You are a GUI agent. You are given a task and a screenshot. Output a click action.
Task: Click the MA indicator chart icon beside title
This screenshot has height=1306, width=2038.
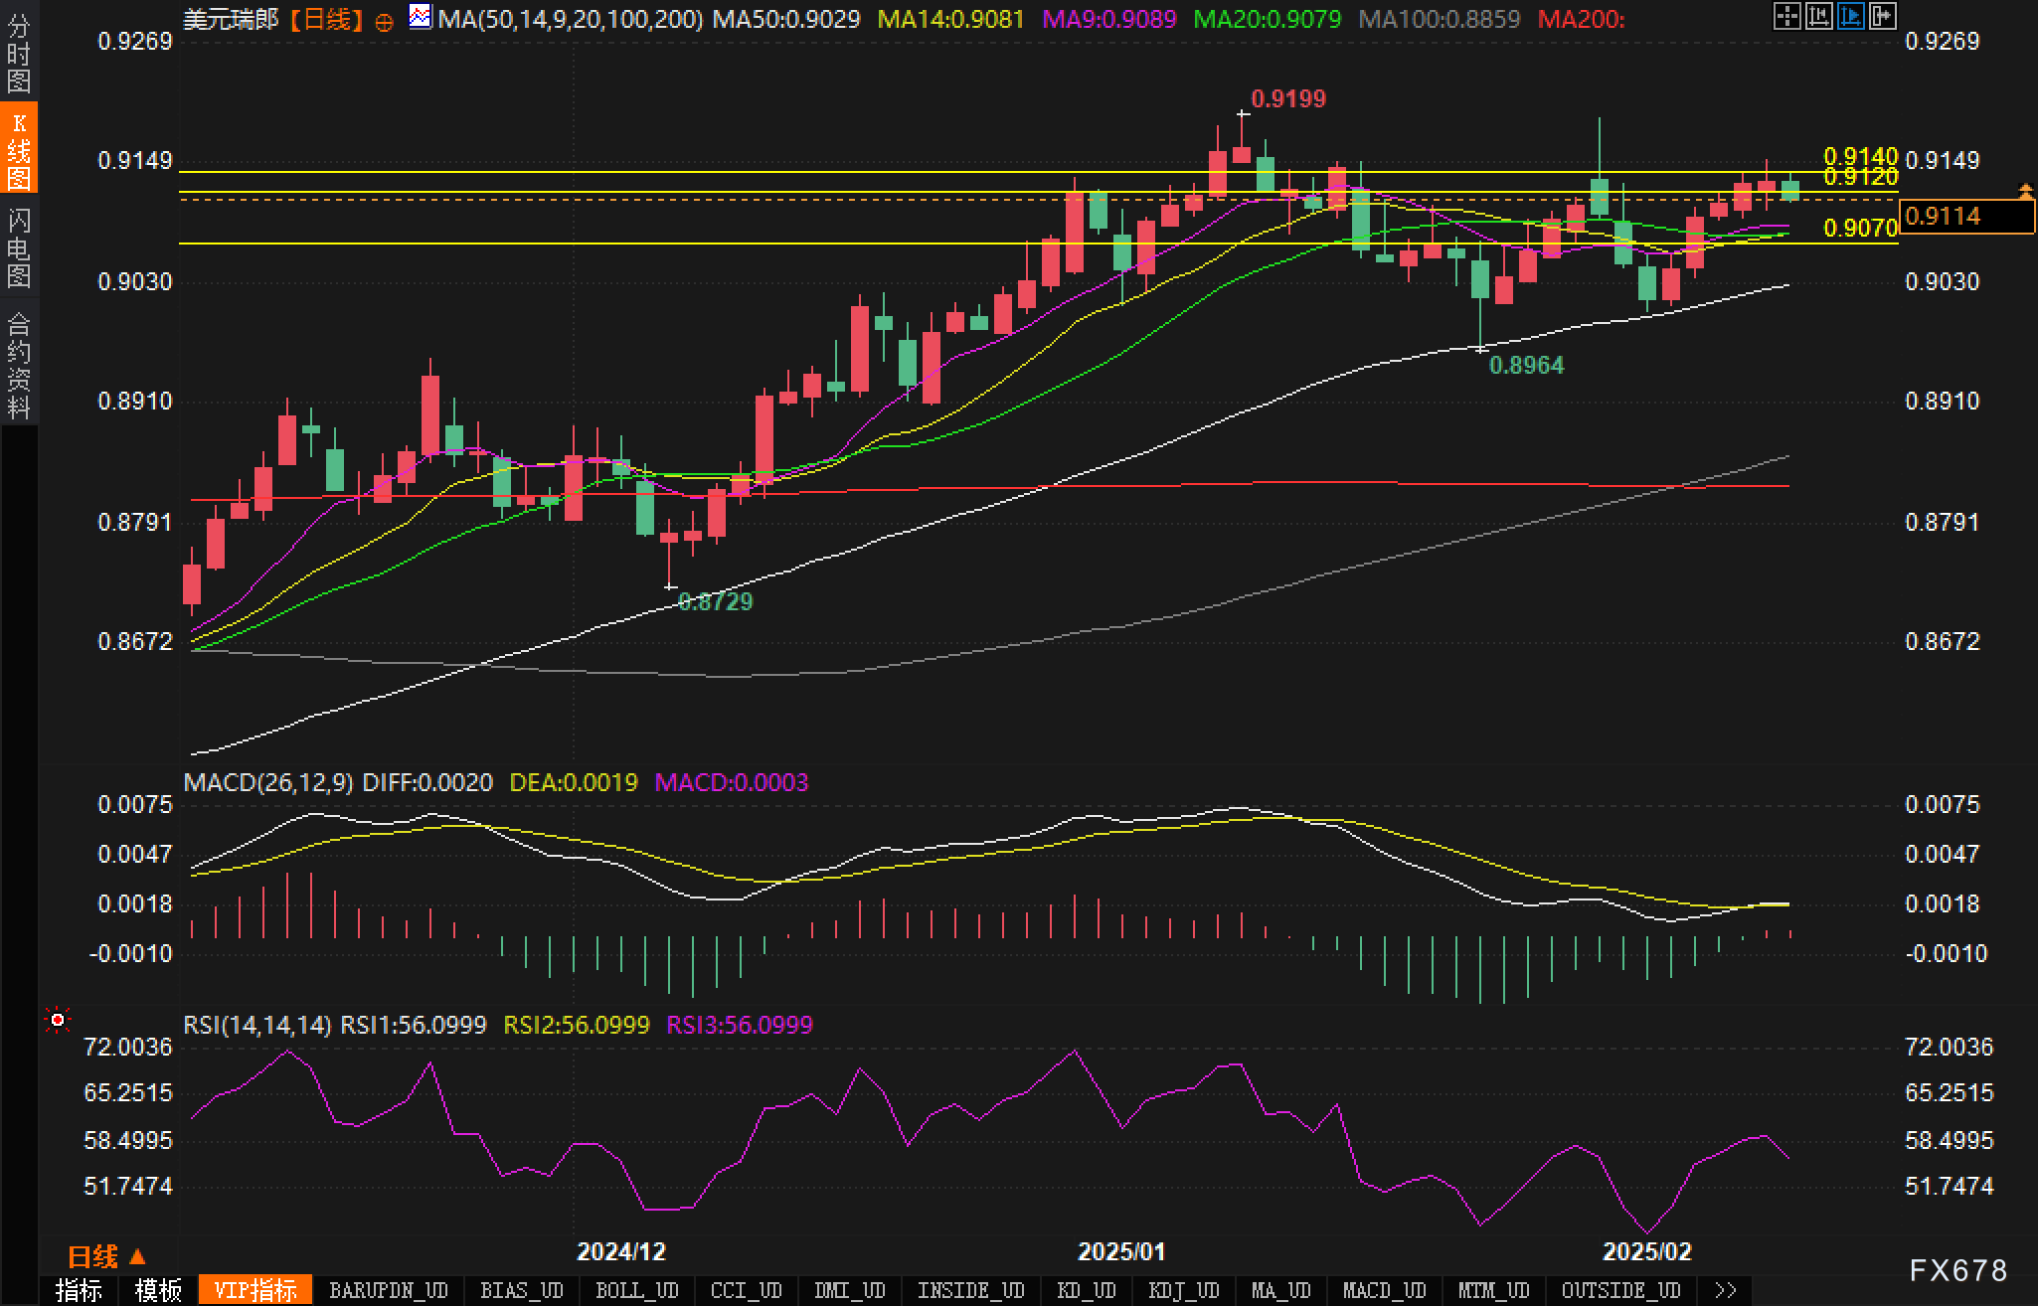click(x=421, y=17)
